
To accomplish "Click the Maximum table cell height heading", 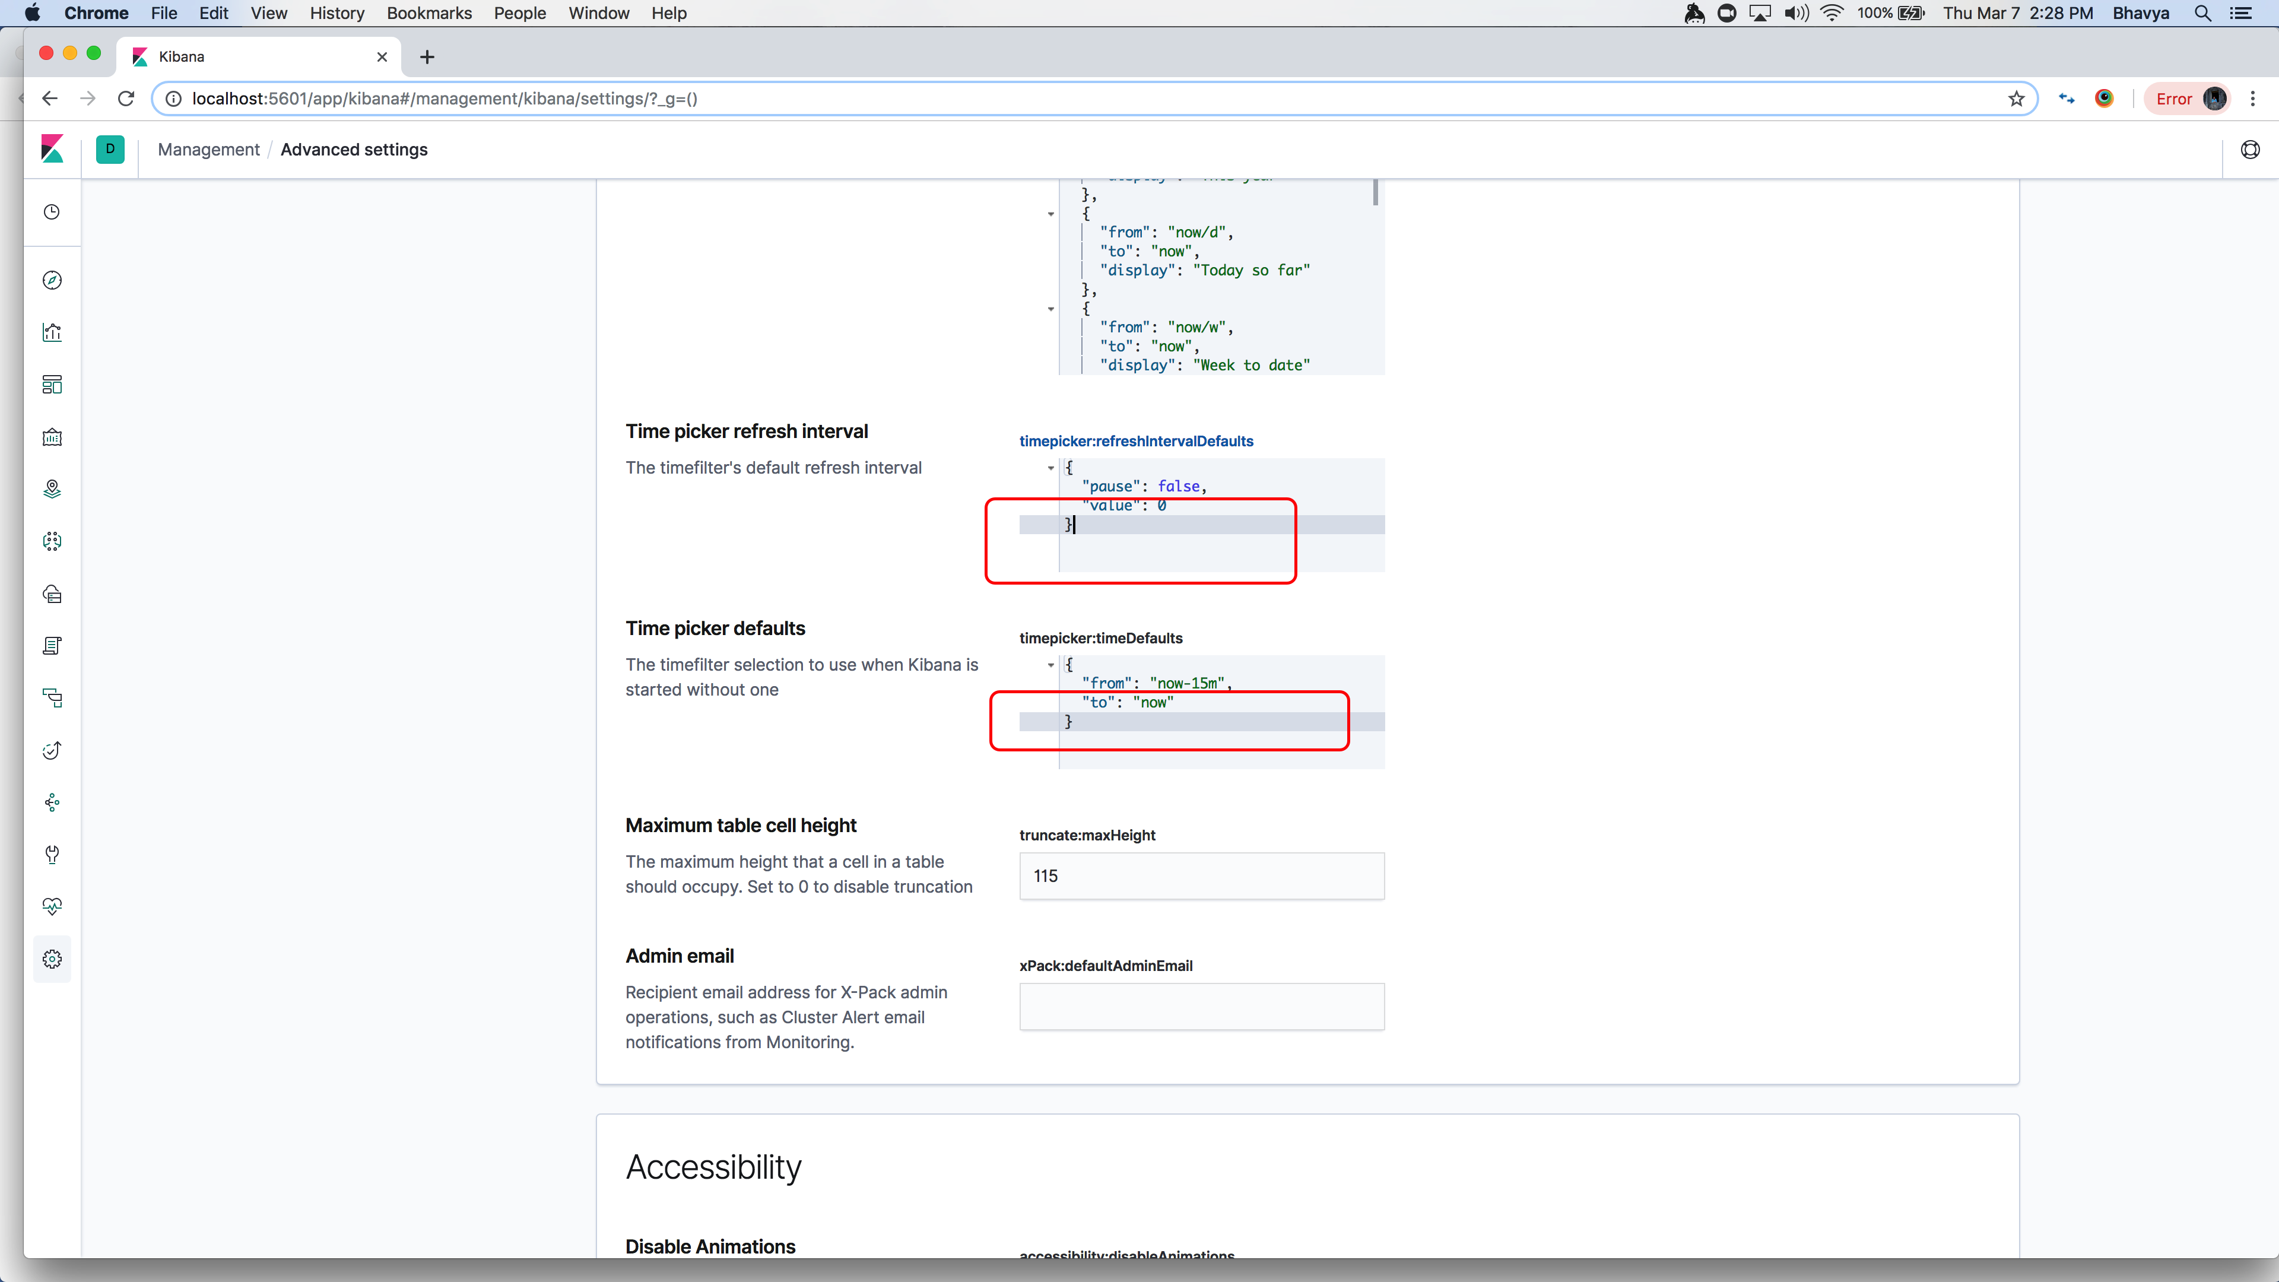I will pos(741,826).
